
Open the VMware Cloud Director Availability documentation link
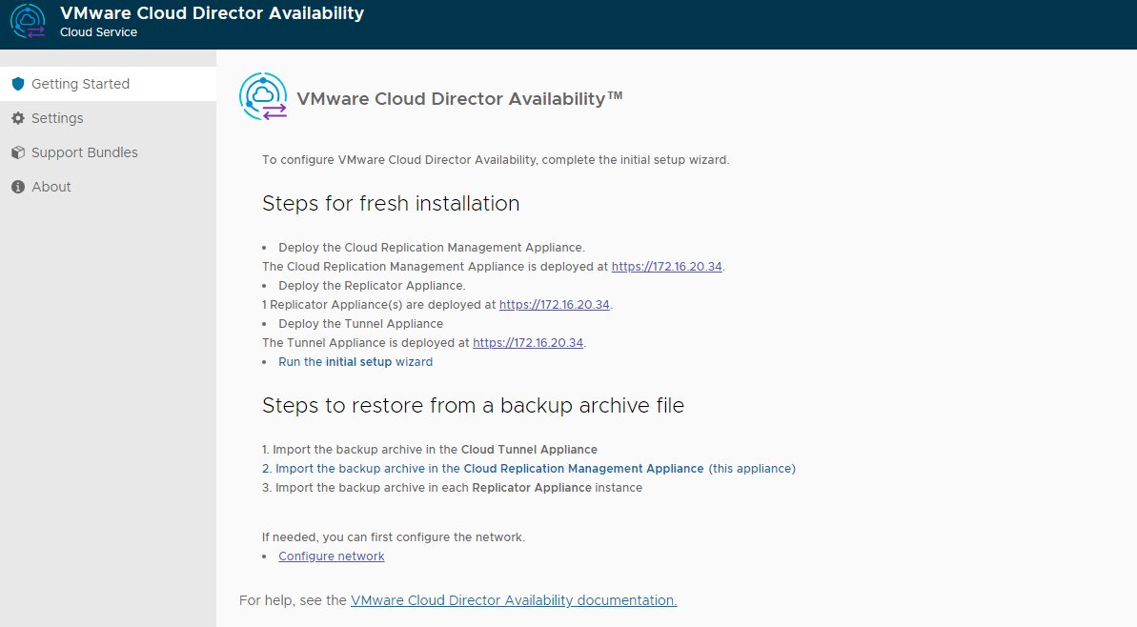click(513, 599)
